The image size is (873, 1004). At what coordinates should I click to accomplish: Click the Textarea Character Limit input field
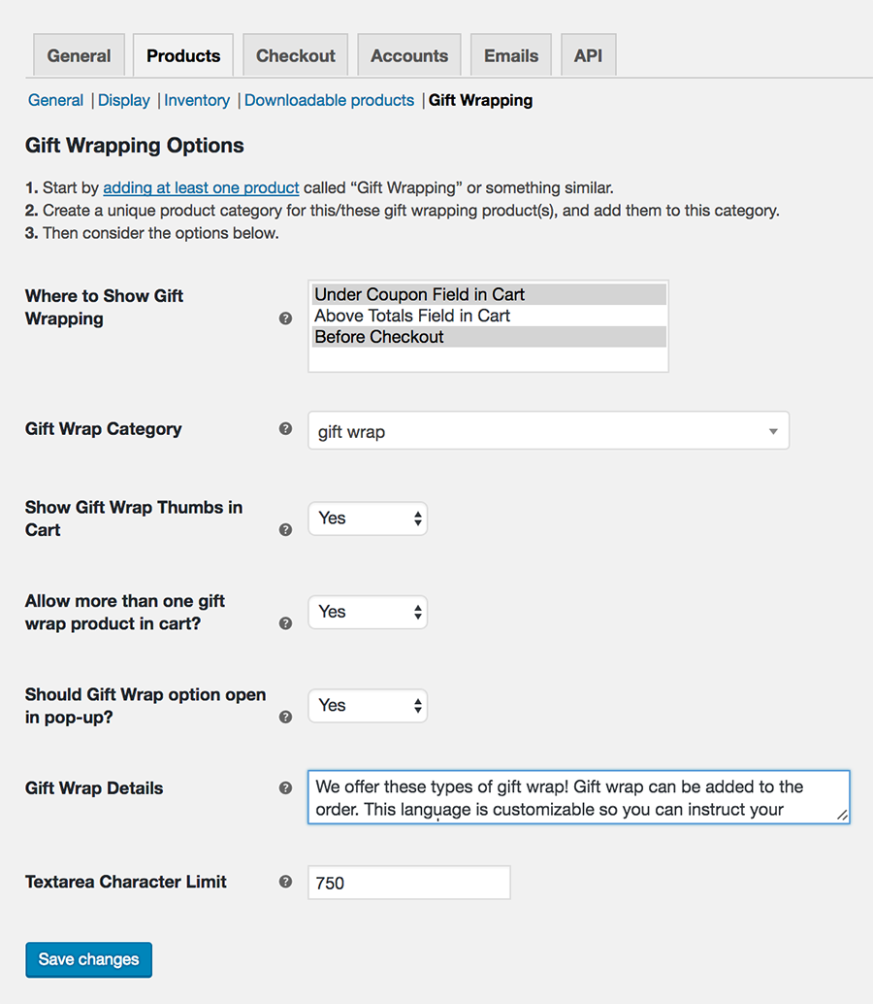click(x=409, y=883)
